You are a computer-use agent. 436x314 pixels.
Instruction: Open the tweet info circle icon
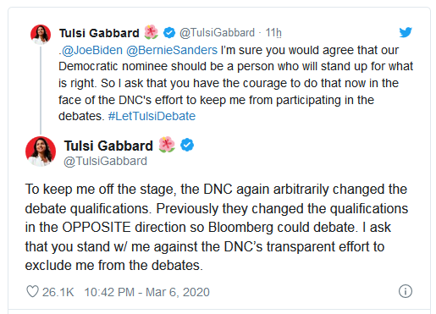click(406, 291)
